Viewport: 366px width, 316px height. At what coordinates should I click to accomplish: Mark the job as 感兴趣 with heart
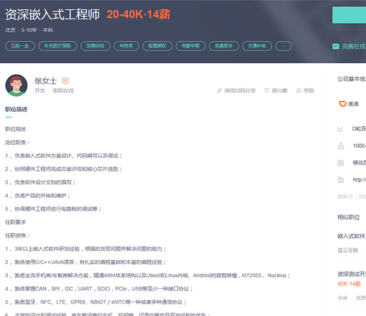pos(267,90)
